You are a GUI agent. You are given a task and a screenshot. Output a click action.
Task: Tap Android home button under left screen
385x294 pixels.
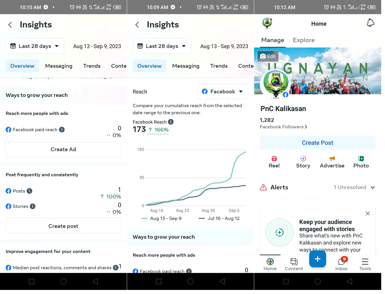(63, 282)
